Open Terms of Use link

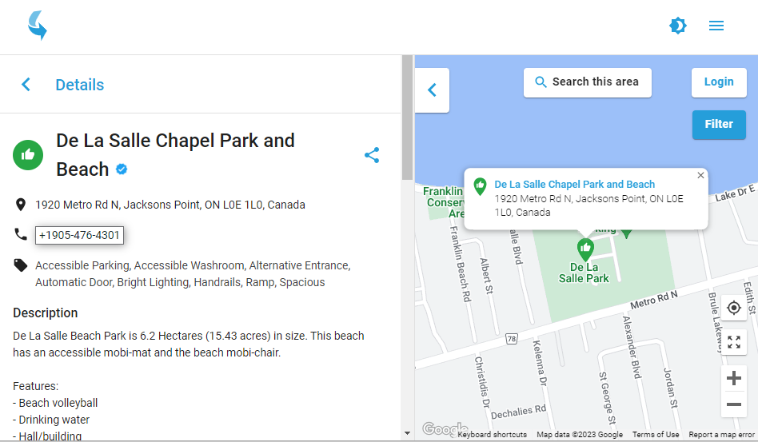click(x=656, y=434)
